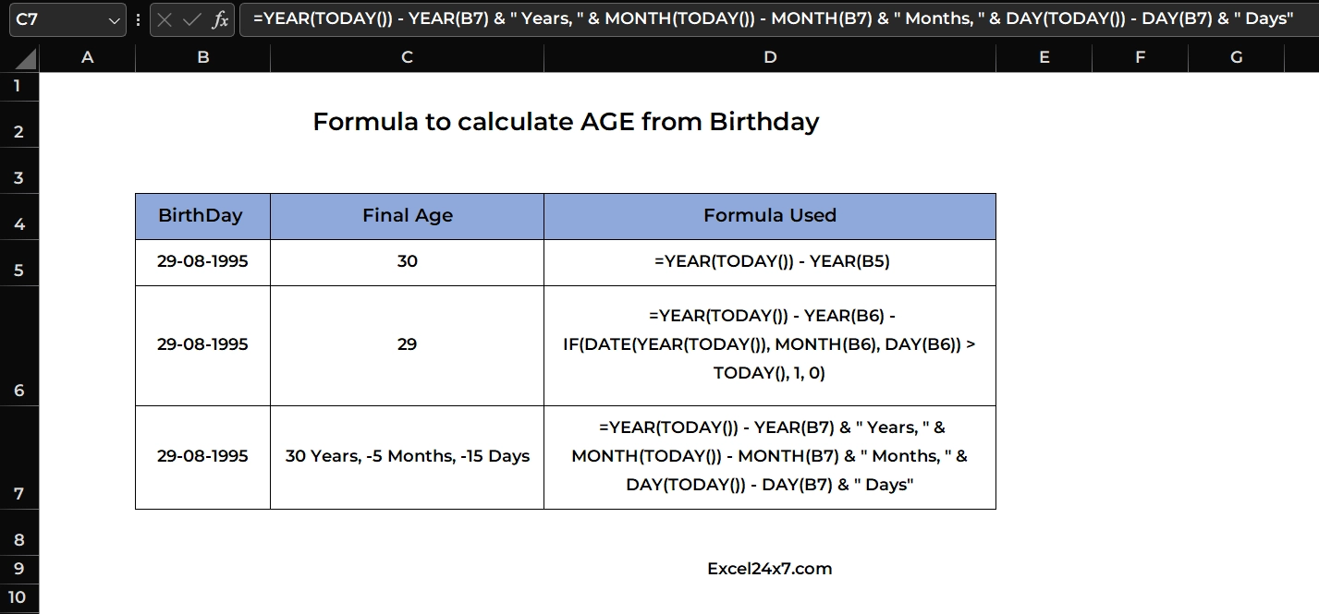The height and width of the screenshot is (614, 1319).
Task: Select column E header
Action: pos(1044,57)
